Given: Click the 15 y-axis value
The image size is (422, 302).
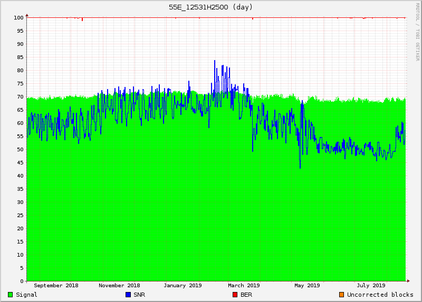Looking at the screenshot, I should (x=20, y=242).
